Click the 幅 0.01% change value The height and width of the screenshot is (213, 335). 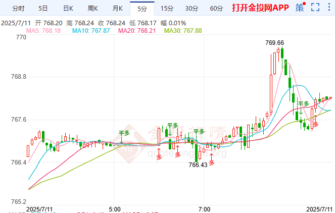click(x=173, y=23)
